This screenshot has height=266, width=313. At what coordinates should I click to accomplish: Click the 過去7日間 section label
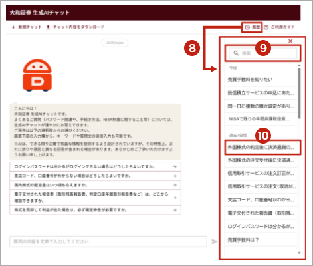pyautogui.click(x=238, y=135)
